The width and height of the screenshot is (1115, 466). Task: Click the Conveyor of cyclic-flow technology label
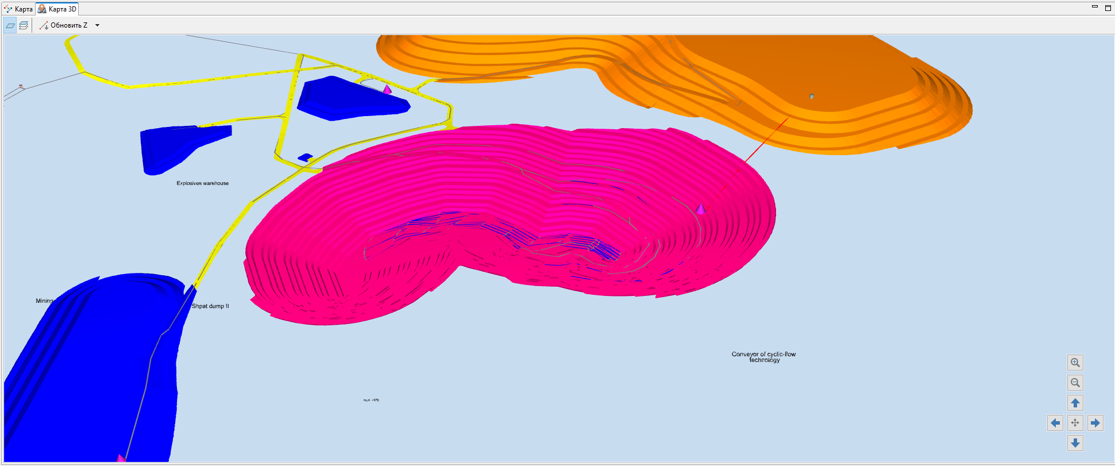click(764, 357)
